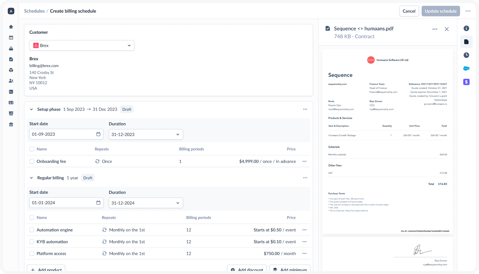Image resolution: width=479 pixels, height=274 pixels.
Task: Click the 01-09-2023 start date field
Action: [x=66, y=134]
